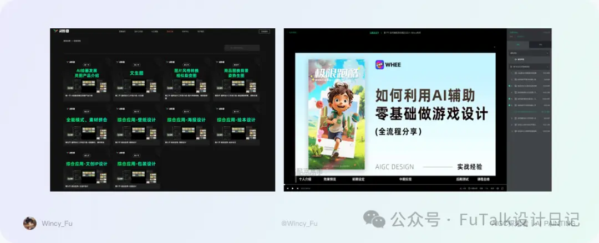Viewport: 599px width, 243px height.
Task: Click the Wincy_Fu avatar picture
Action: pyautogui.click(x=30, y=224)
